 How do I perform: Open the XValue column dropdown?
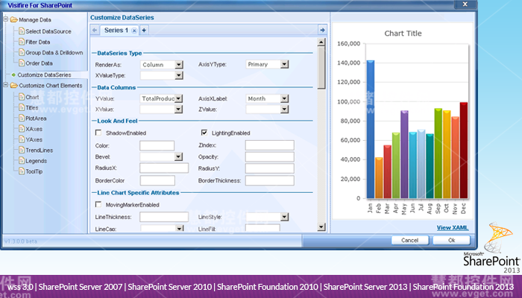(x=179, y=109)
